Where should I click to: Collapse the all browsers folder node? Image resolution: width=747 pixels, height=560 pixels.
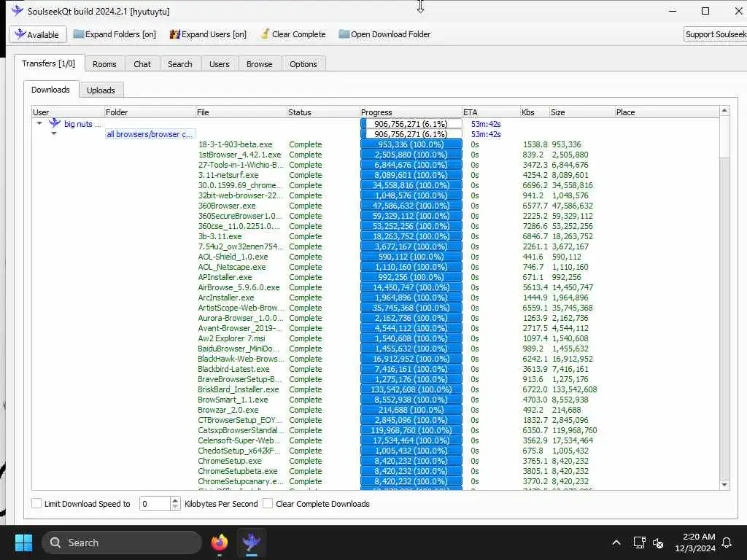[x=54, y=134]
